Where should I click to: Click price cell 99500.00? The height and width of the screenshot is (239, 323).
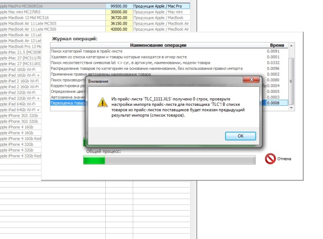pyautogui.click(x=119, y=6)
